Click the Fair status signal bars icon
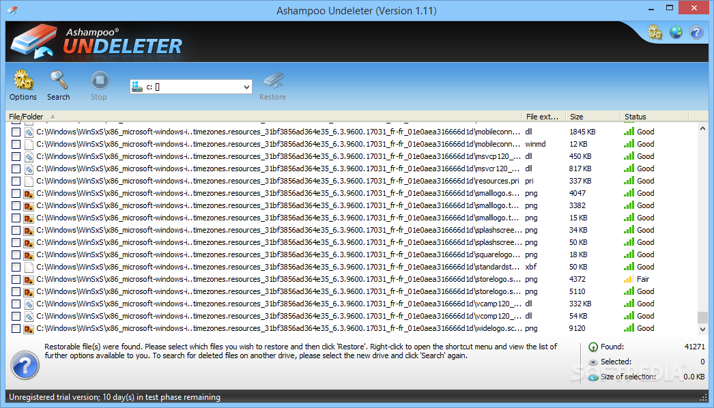 coord(629,279)
